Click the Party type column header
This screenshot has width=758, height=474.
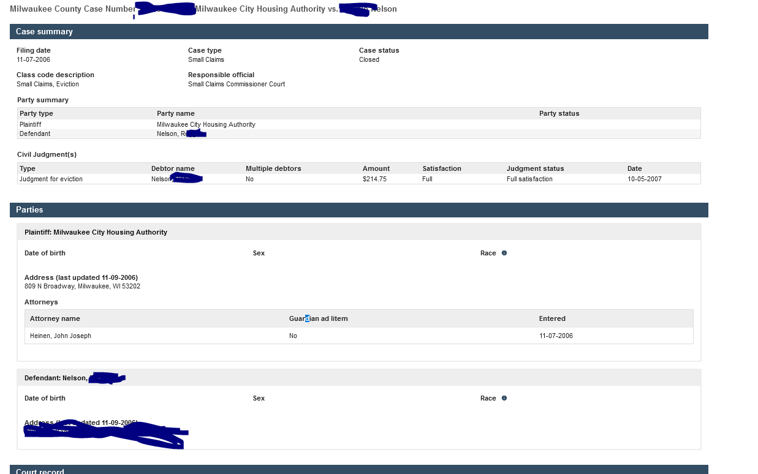click(x=36, y=113)
